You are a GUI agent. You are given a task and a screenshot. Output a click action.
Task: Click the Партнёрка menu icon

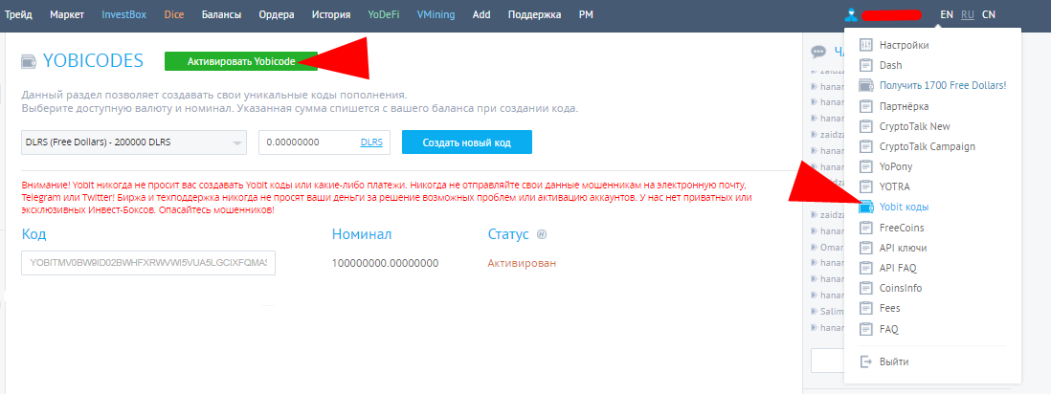pos(866,106)
